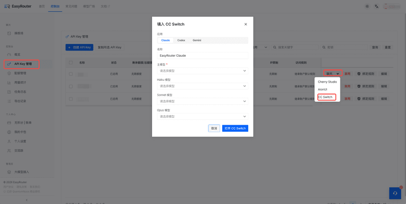This screenshot has width=406, height=204.
Task: Click the 取消 button in dialog
Action: (x=214, y=128)
